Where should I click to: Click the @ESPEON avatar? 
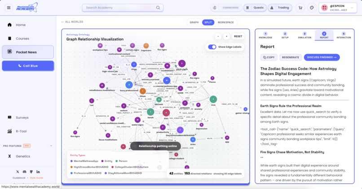(x=324, y=8)
